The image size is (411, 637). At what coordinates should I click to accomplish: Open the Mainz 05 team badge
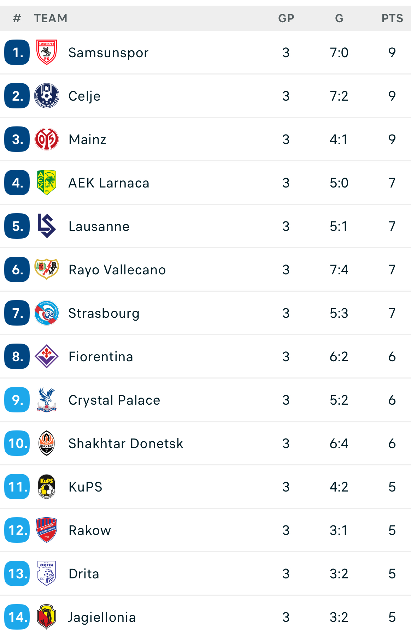[47, 139]
